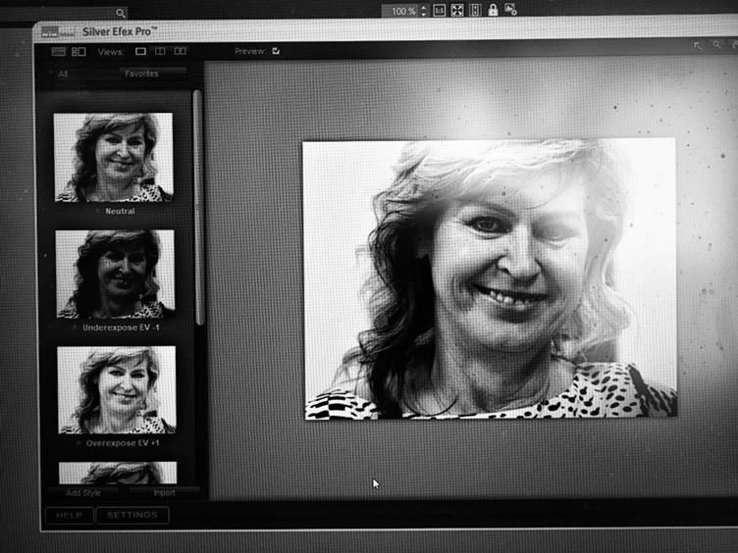The width and height of the screenshot is (738, 553).
Task: Select the single image view icon
Action: 140,51
